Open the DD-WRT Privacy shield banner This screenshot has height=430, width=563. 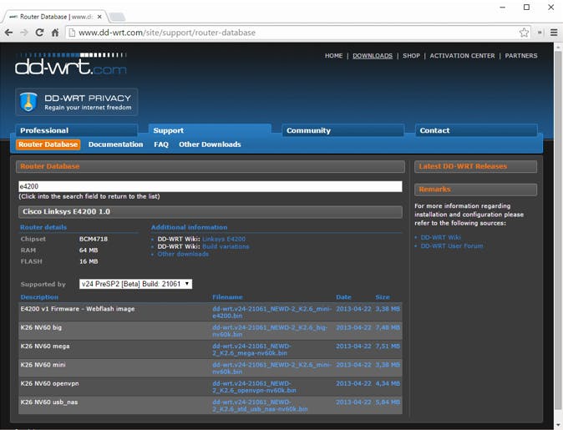pyautogui.click(x=77, y=103)
